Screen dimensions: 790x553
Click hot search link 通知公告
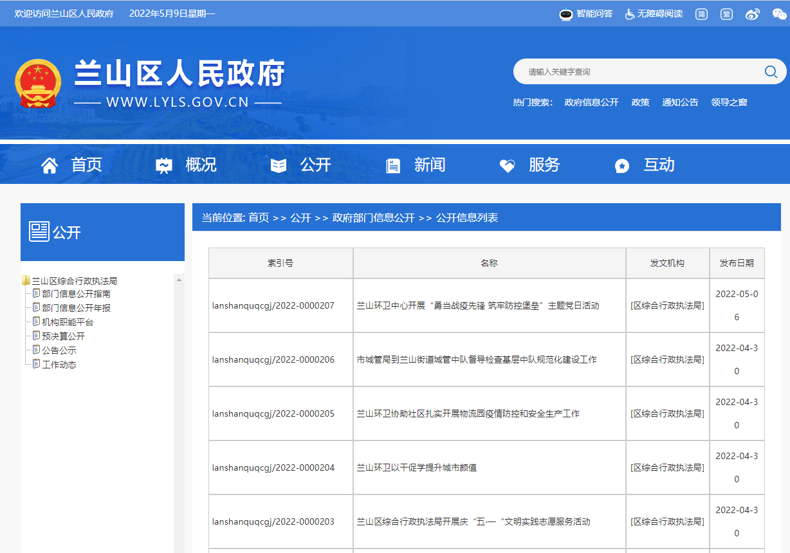coord(680,102)
